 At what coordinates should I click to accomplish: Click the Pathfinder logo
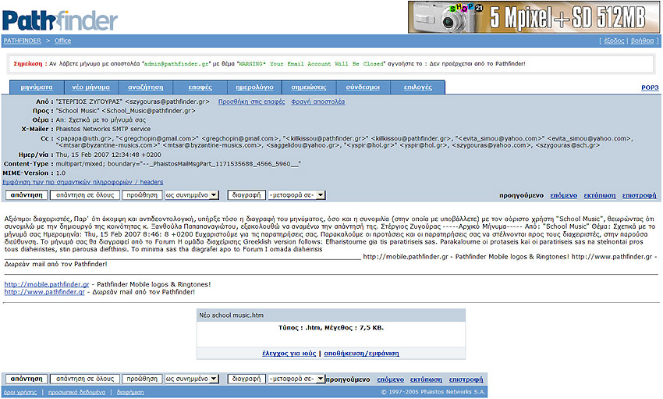pyautogui.click(x=60, y=18)
